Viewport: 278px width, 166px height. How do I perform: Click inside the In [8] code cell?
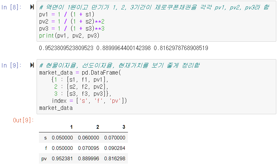tap(156, 21)
